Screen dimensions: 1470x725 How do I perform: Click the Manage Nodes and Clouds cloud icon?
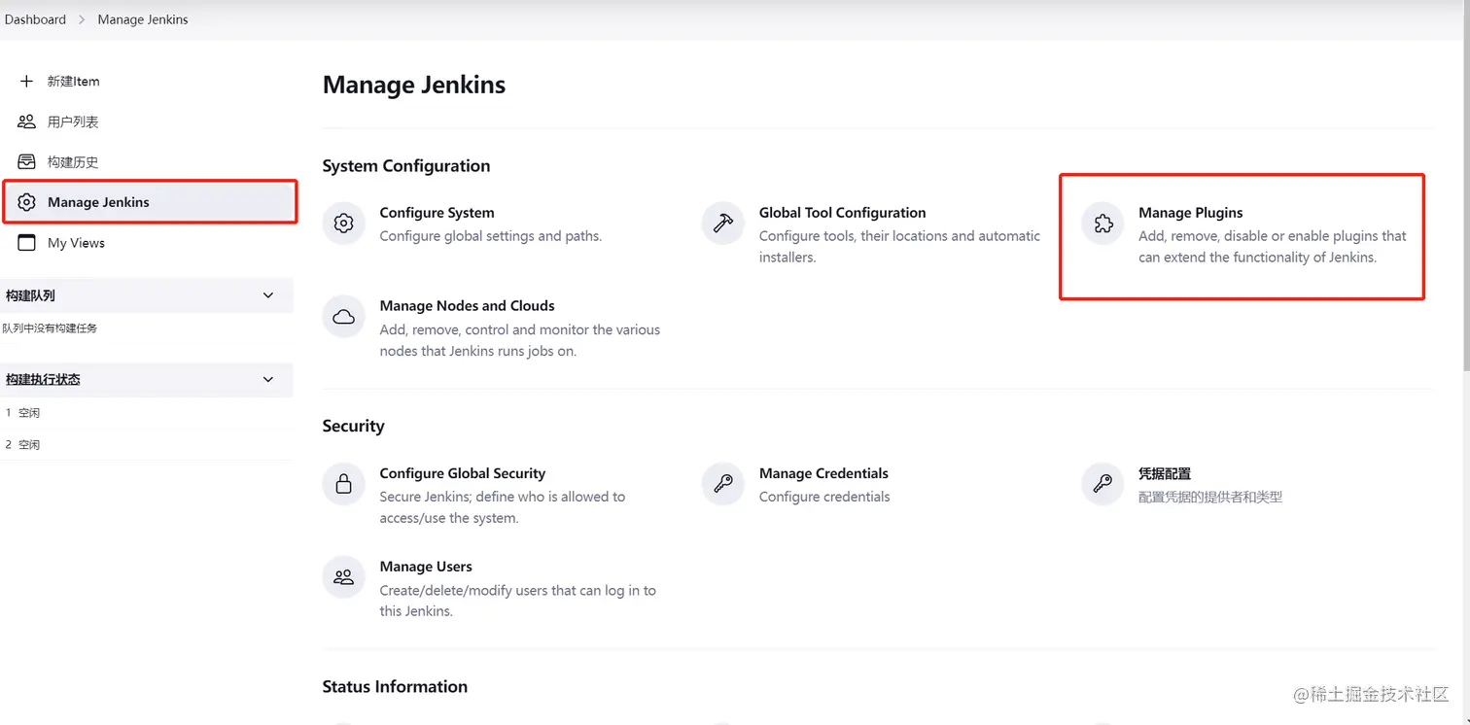343,317
